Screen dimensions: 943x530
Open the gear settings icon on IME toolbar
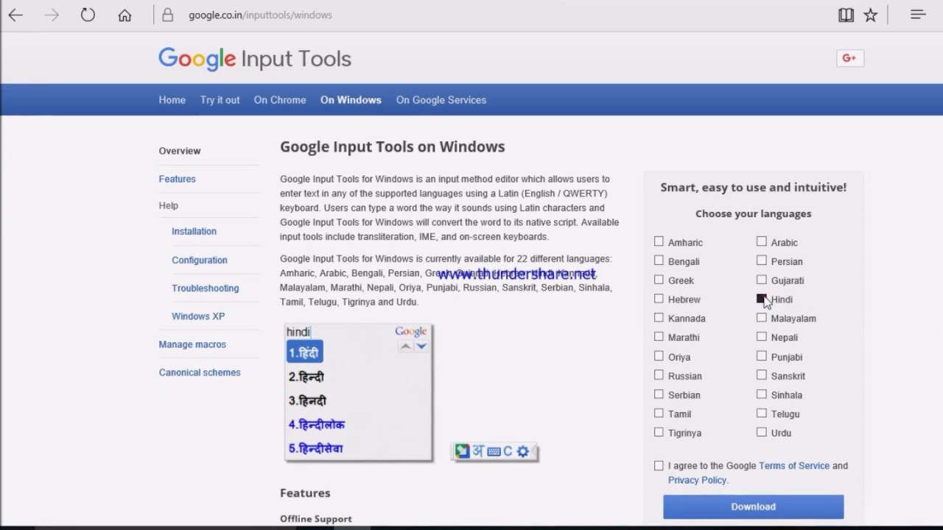pos(523,451)
